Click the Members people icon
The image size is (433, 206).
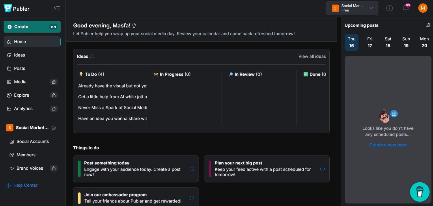pyautogui.click(x=12, y=155)
